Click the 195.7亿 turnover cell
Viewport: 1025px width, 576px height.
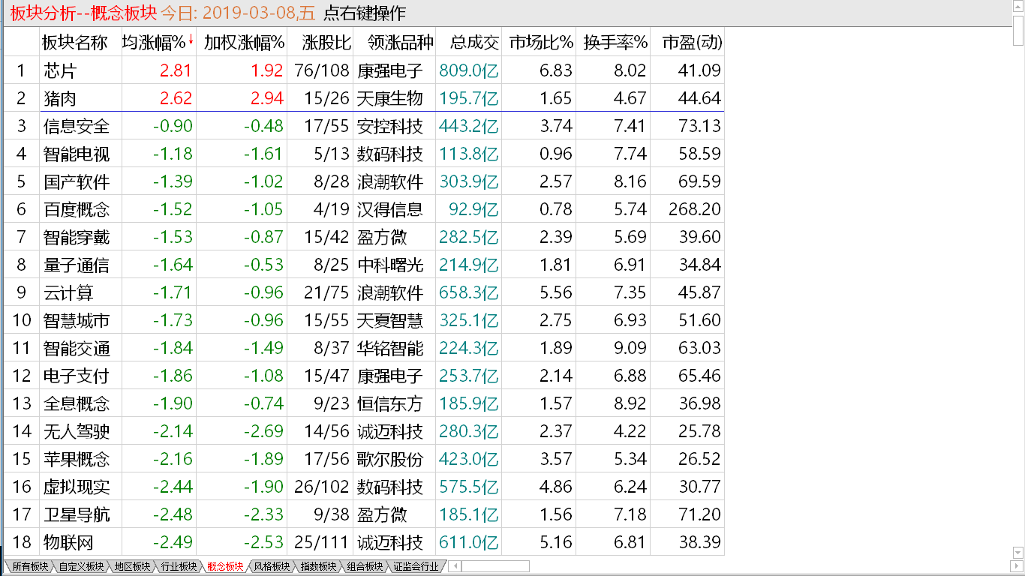(x=469, y=98)
